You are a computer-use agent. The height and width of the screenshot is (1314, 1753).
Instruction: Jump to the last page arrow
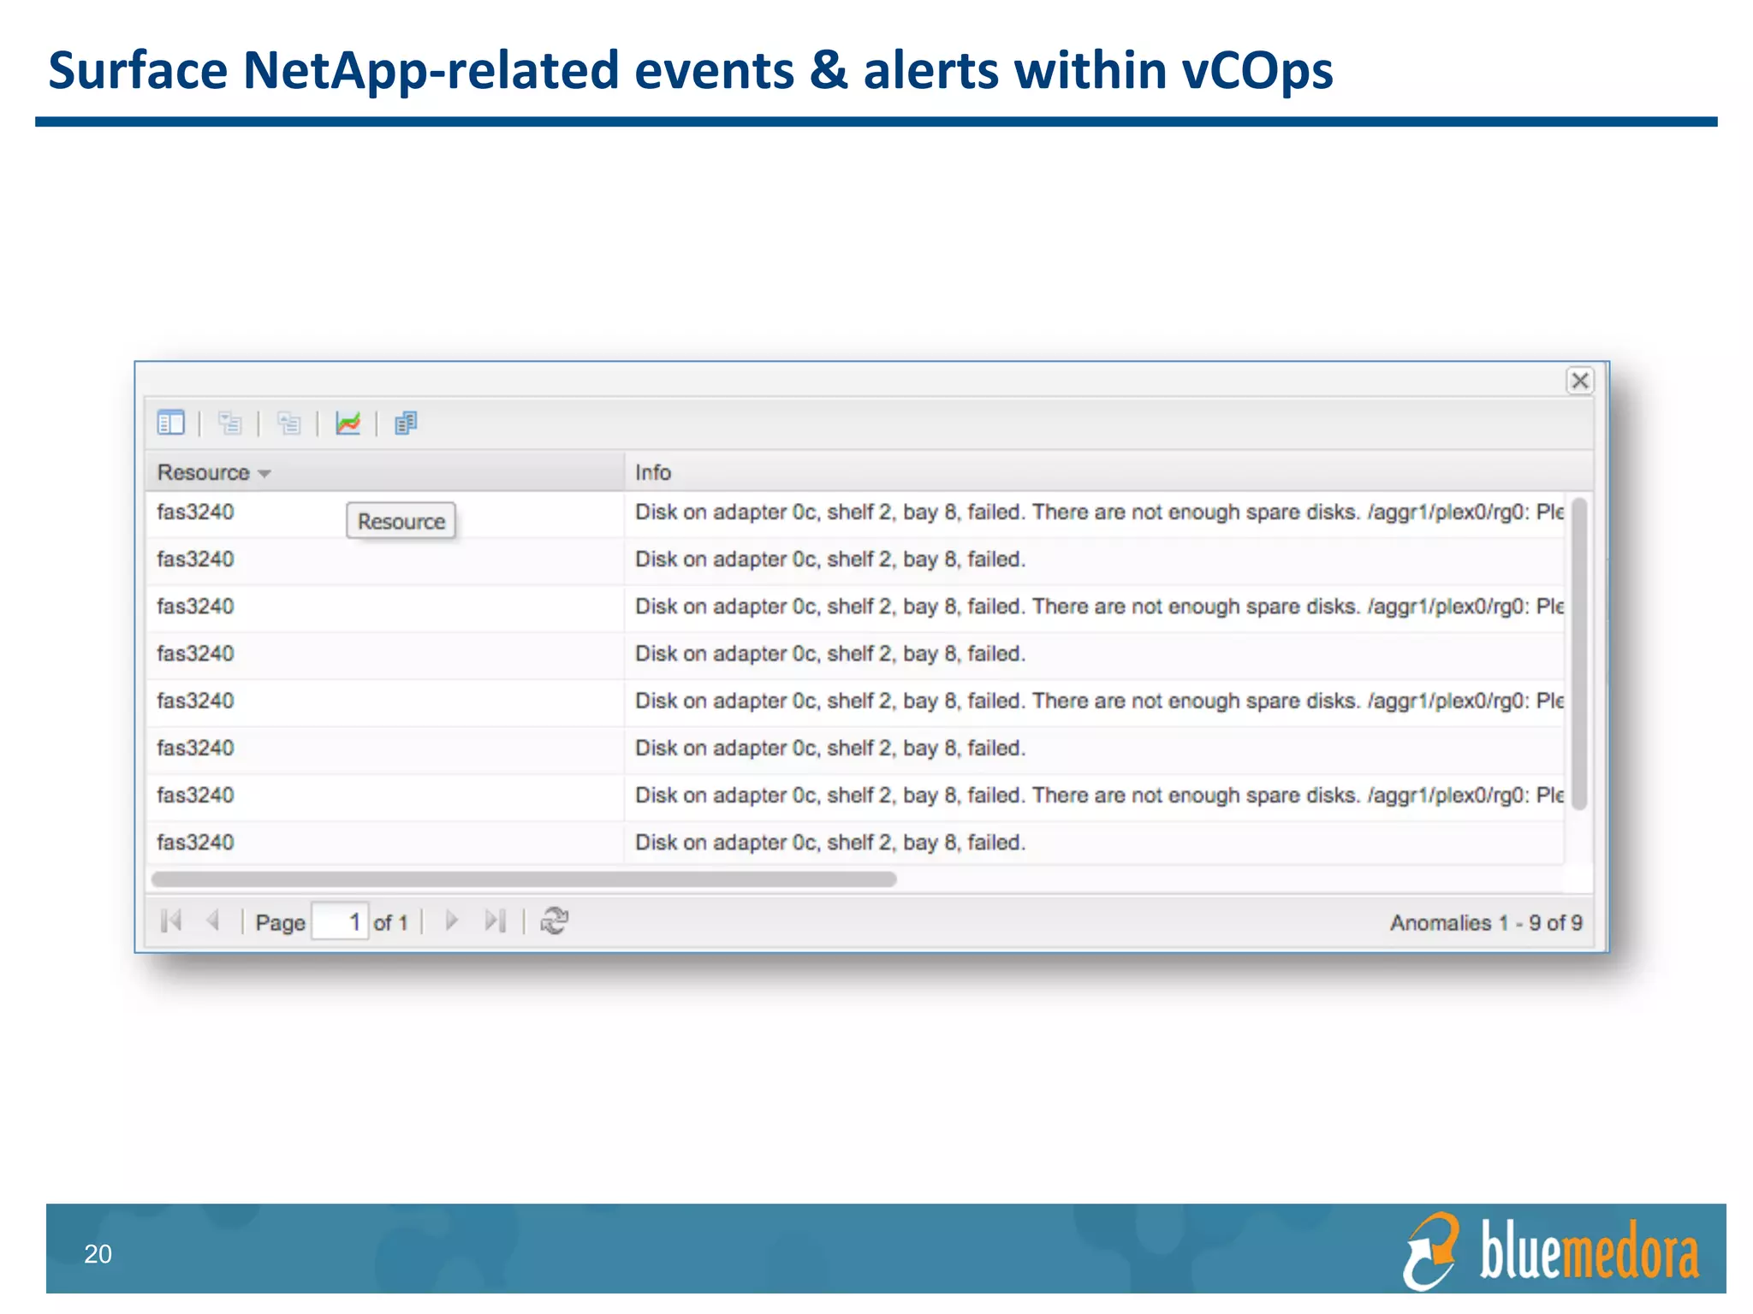point(495,921)
